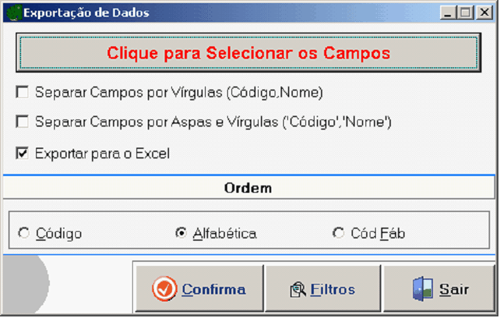Minimize the Exportação de Dados window

pos(448,12)
